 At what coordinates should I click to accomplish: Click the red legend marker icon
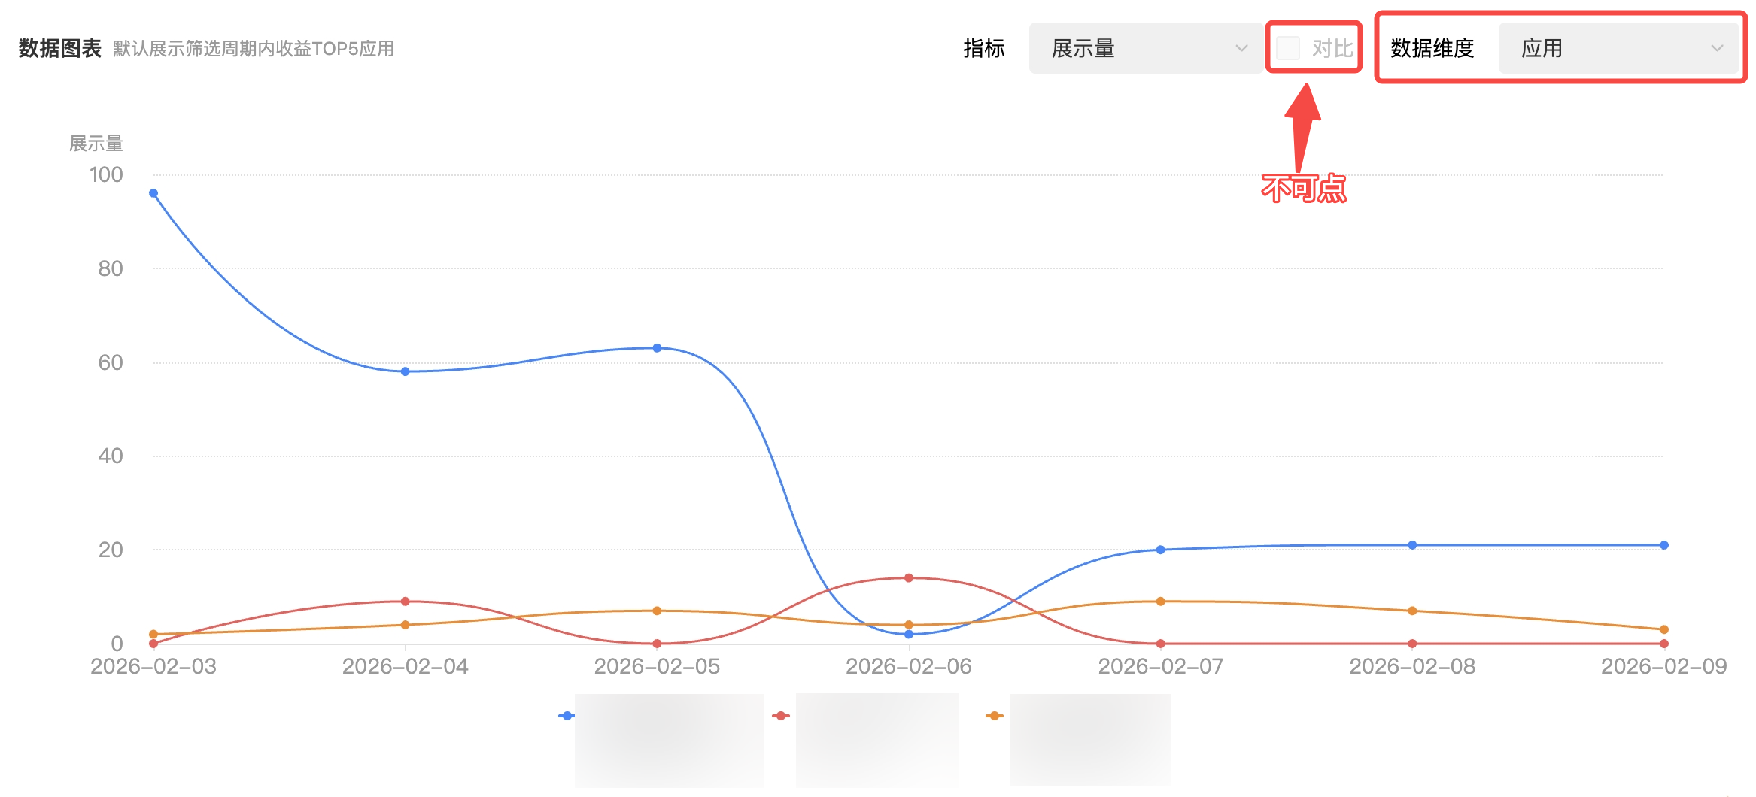(781, 716)
